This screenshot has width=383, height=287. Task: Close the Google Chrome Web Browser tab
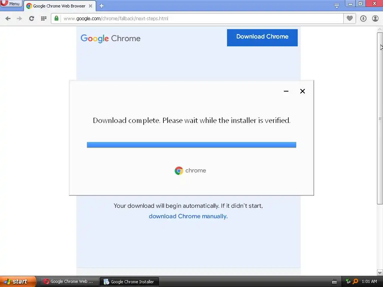(91, 6)
